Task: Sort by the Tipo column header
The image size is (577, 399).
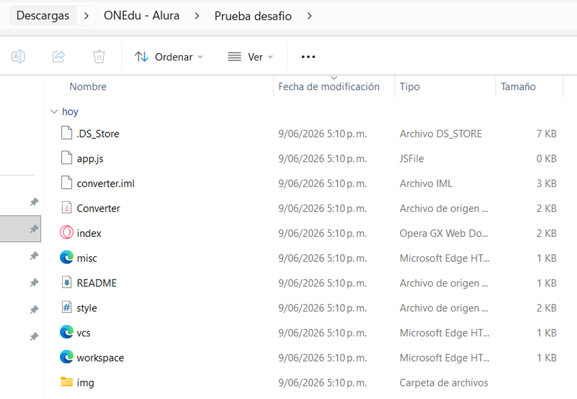Action: click(410, 87)
